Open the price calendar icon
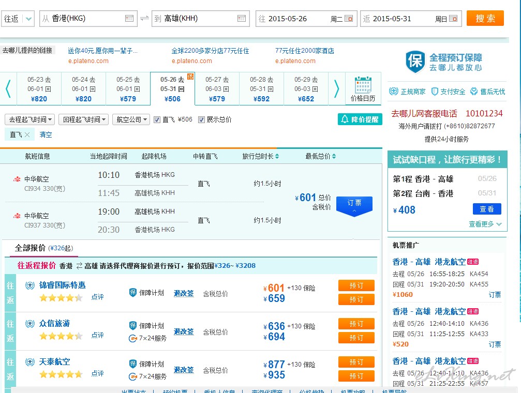 pyautogui.click(x=363, y=85)
